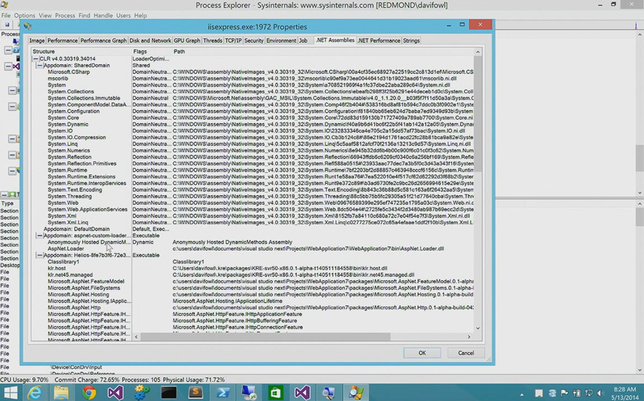Open the Strings tab
The image size is (644, 401).
[411, 41]
